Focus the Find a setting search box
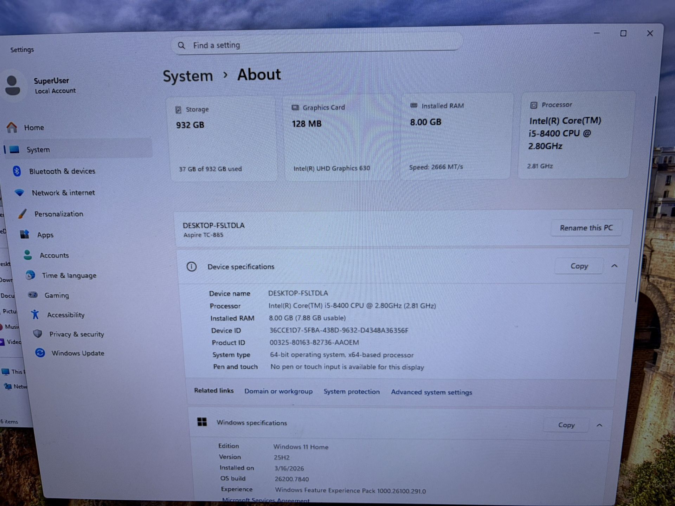Screen dimensions: 675x506 [x=317, y=45]
